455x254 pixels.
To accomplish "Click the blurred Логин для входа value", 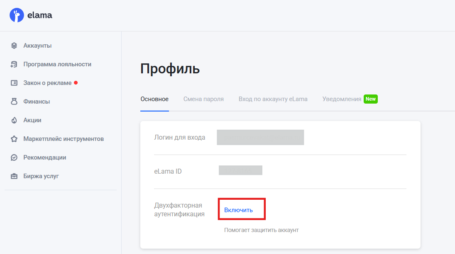I will (260, 137).
